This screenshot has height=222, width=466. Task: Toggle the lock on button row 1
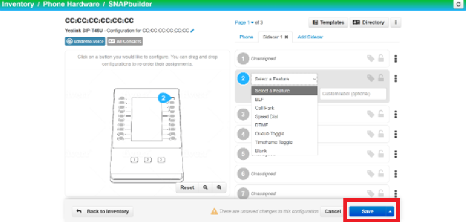tap(381, 59)
